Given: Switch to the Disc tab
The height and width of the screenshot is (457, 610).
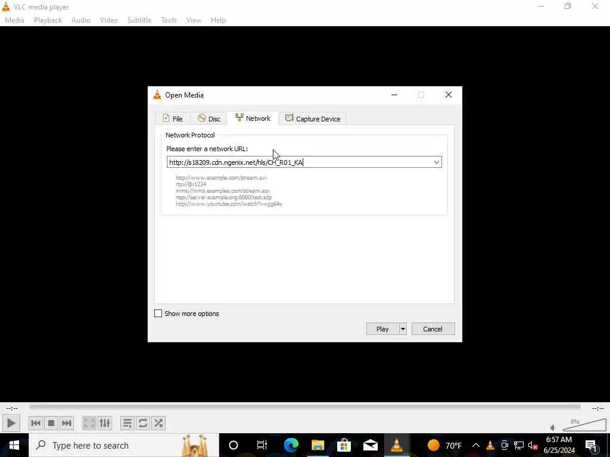Looking at the screenshot, I should click(209, 118).
